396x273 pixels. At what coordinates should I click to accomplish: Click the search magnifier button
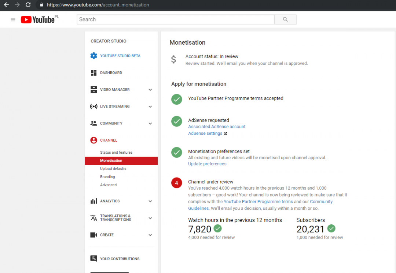coord(285,20)
